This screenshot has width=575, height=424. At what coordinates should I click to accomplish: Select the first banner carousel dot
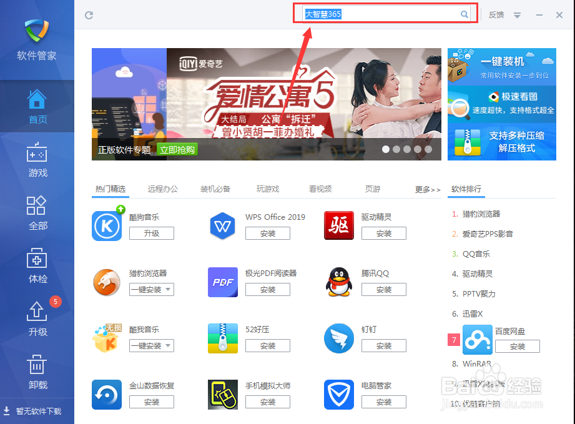[x=386, y=149]
